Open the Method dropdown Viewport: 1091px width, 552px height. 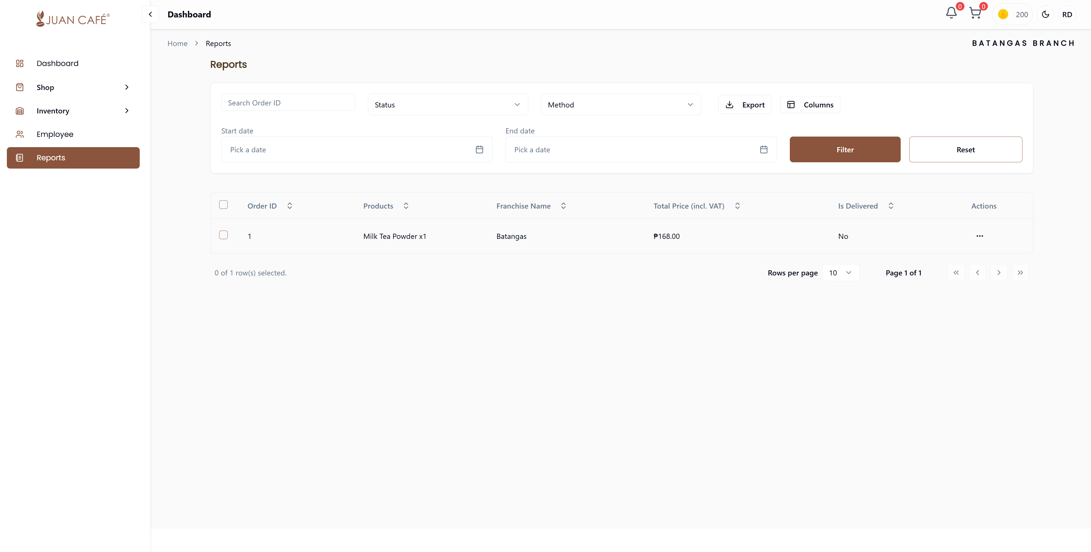[620, 105]
